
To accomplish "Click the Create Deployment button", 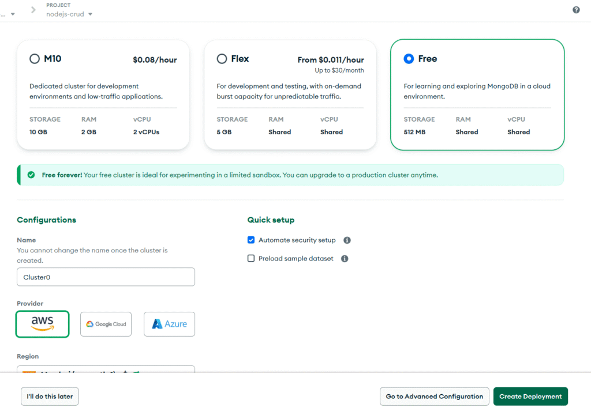I will (x=530, y=396).
